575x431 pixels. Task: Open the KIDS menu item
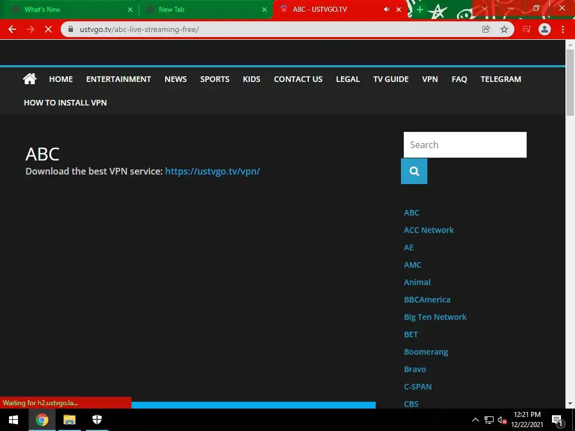pyautogui.click(x=252, y=79)
